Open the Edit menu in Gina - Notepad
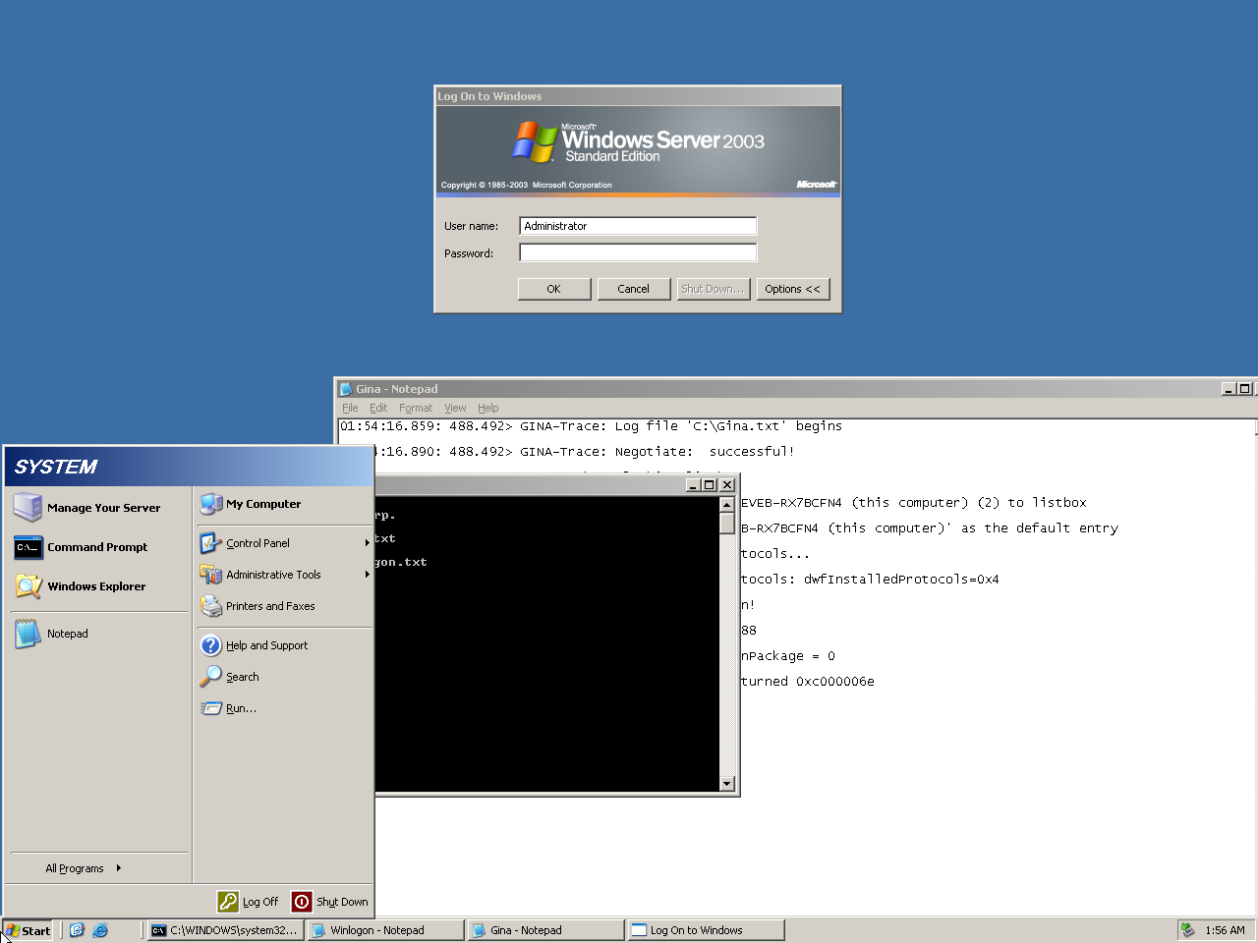 pos(378,408)
